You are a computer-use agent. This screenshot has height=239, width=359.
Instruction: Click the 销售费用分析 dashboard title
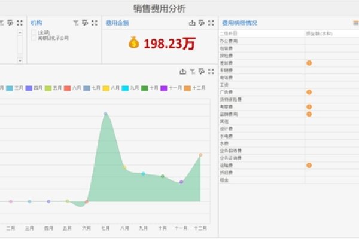pos(160,9)
